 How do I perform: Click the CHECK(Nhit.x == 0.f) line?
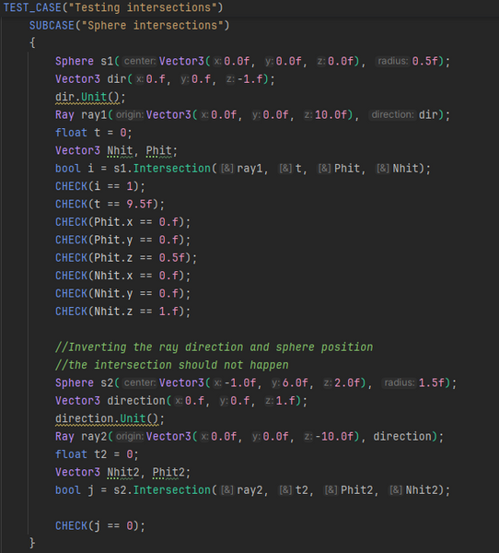click(122, 276)
